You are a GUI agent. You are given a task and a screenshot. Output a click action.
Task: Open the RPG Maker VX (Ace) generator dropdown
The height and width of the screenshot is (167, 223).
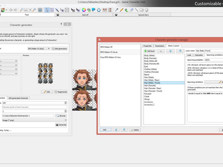tap(39, 48)
